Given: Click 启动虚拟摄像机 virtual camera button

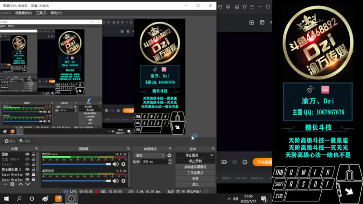Looking at the screenshot, I should click(x=195, y=167).
